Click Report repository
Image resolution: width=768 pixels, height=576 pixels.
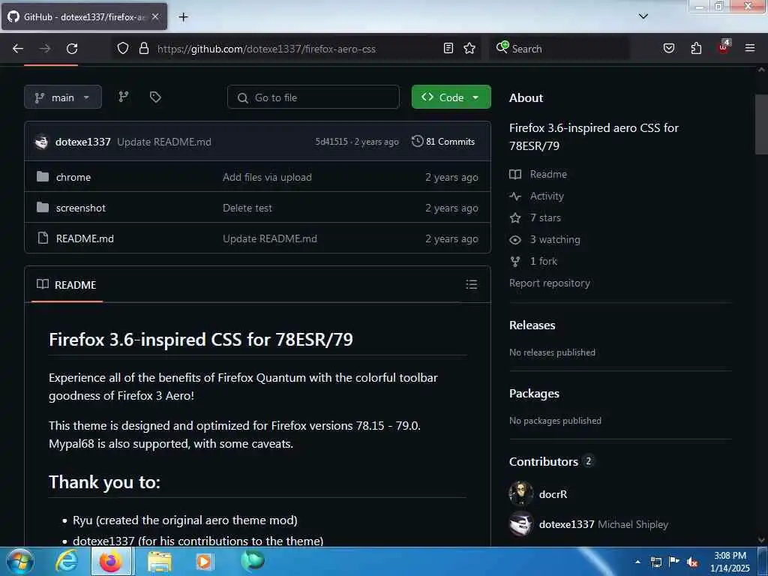[x=550, y=283]
